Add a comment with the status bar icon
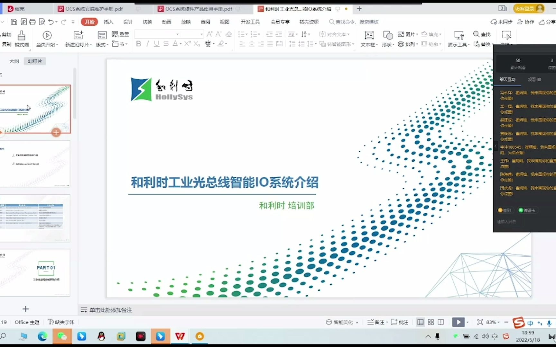This screenshot has width=556, height=347. 400,322
